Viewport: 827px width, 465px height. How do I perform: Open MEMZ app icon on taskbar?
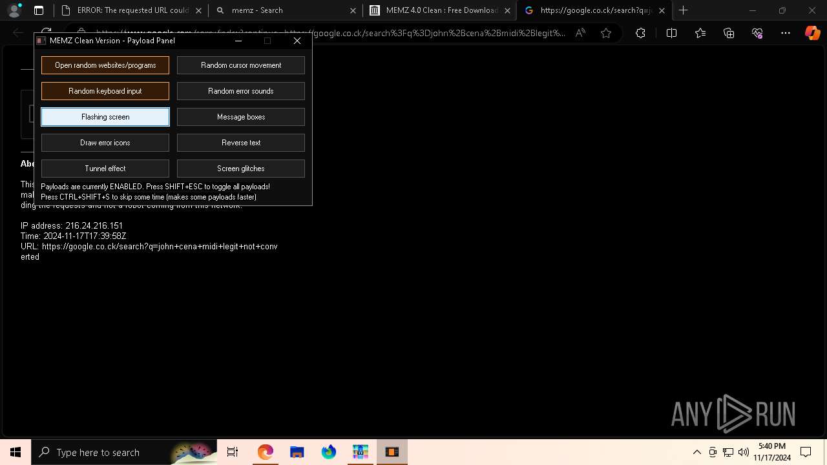point(392,452)
